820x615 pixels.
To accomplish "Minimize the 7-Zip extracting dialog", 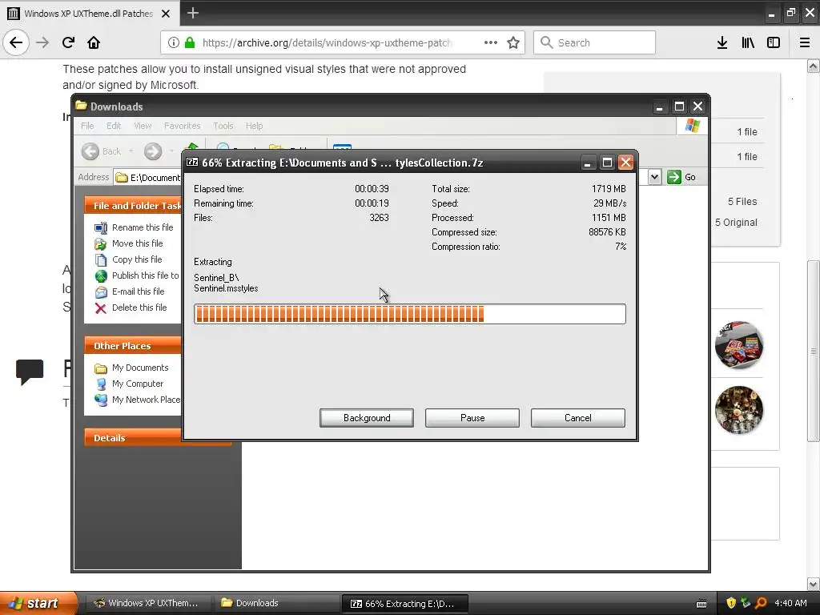I will (x=588, y=163).
